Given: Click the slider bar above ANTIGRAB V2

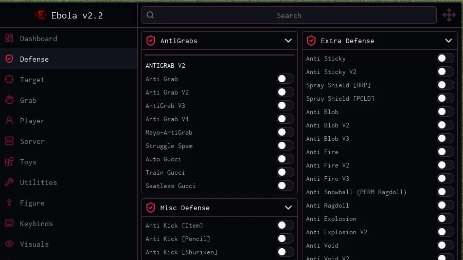Looking at the screenshot, I should click(x=219, y=55).
